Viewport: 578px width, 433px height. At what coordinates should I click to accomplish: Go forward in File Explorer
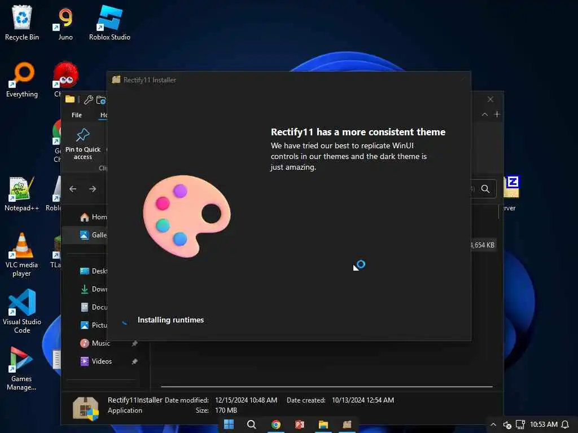[93, 189]
